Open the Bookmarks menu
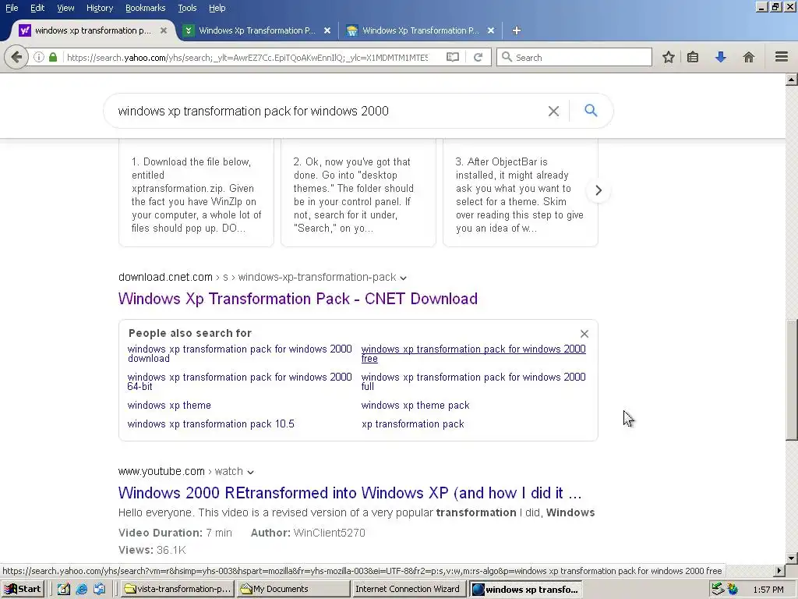The image size is (798, 599). [x=145, y=8]
